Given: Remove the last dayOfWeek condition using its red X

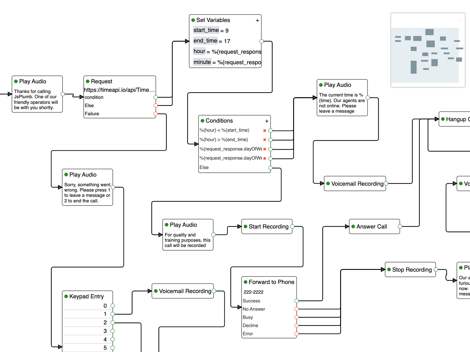Looking at the screenshot, I should (264, 158).
